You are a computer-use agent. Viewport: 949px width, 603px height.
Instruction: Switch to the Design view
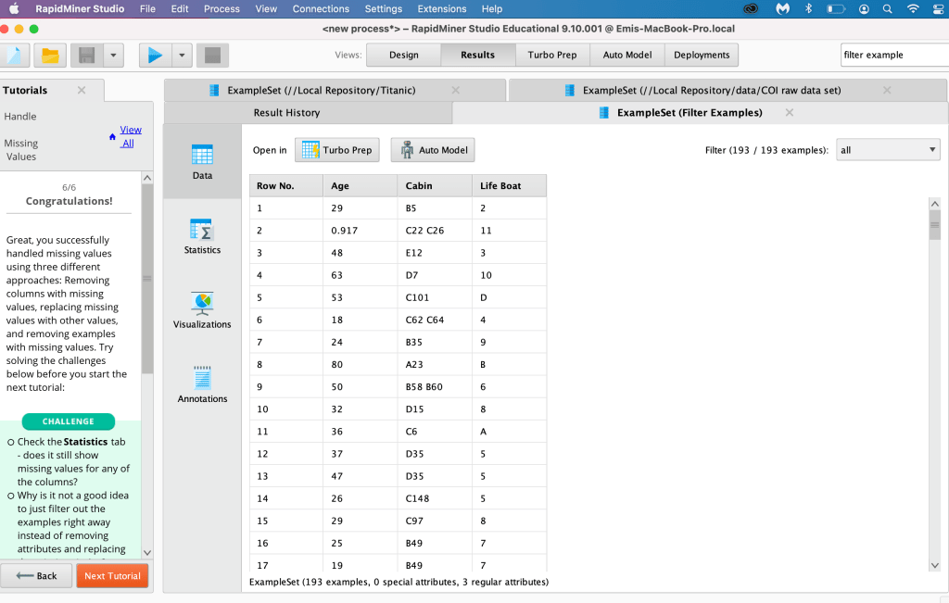(403, 55)
